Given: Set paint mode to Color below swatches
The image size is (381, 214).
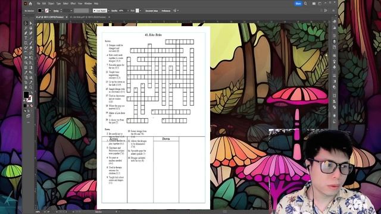Looking at the screenshot, I should pos(25,106).
